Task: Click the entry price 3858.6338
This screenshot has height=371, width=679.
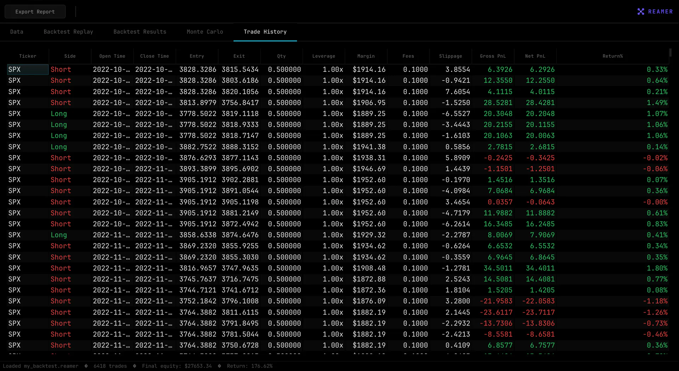Action: point(198,235)
